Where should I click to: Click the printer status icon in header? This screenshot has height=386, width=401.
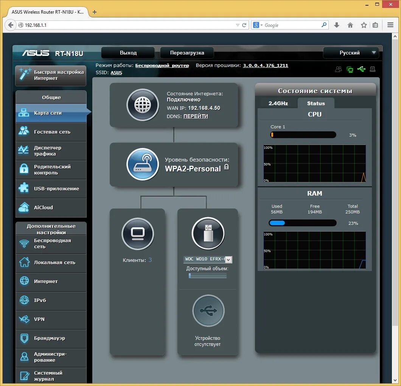373,69
